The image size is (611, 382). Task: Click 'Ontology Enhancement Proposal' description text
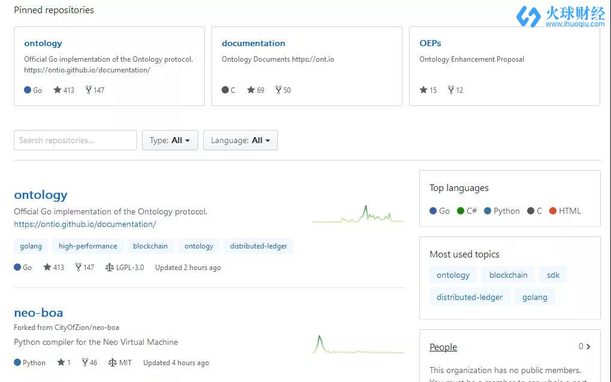click(471, 59)
